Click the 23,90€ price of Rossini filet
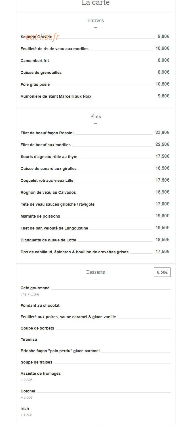 tap(162, 132)
